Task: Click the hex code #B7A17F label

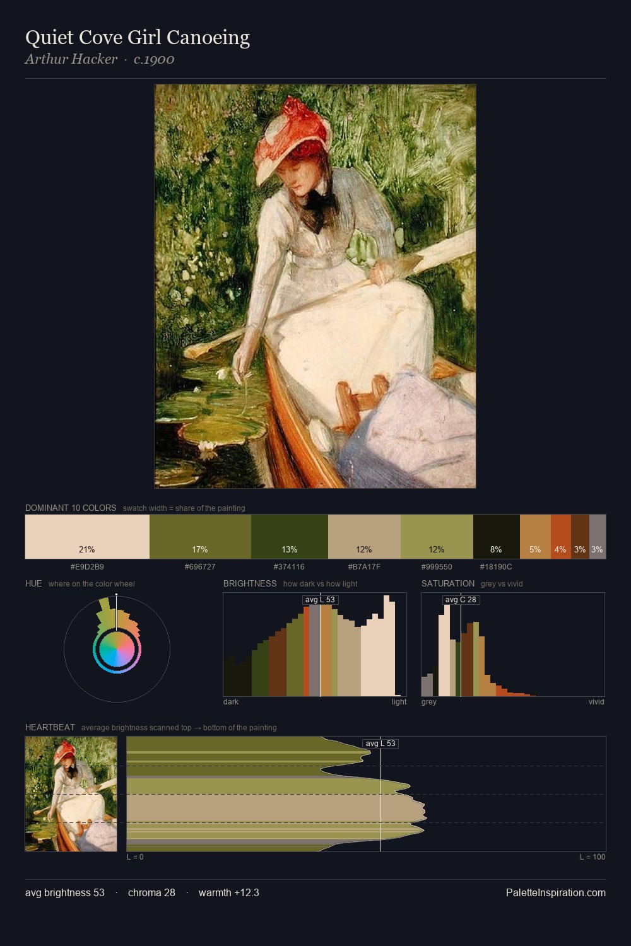Action: pos(364,567)
